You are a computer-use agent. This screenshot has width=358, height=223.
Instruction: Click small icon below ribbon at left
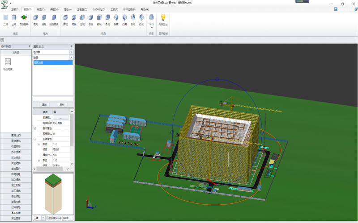pyautogui.click(x=2, y=40)
